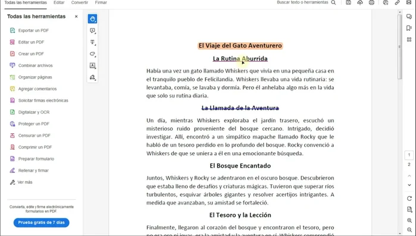Click underlined heading La Rutina Aburrida
This screenshot has height=236, width=416.
[x=240, y=58]
